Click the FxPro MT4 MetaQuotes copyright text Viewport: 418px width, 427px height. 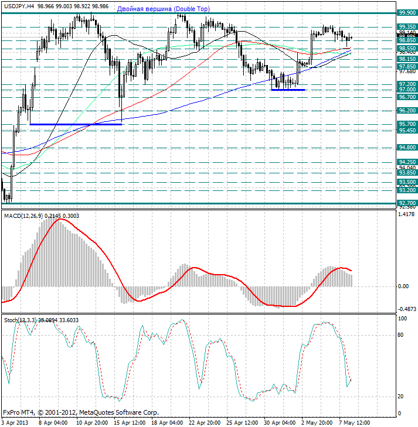click(81, 412)
